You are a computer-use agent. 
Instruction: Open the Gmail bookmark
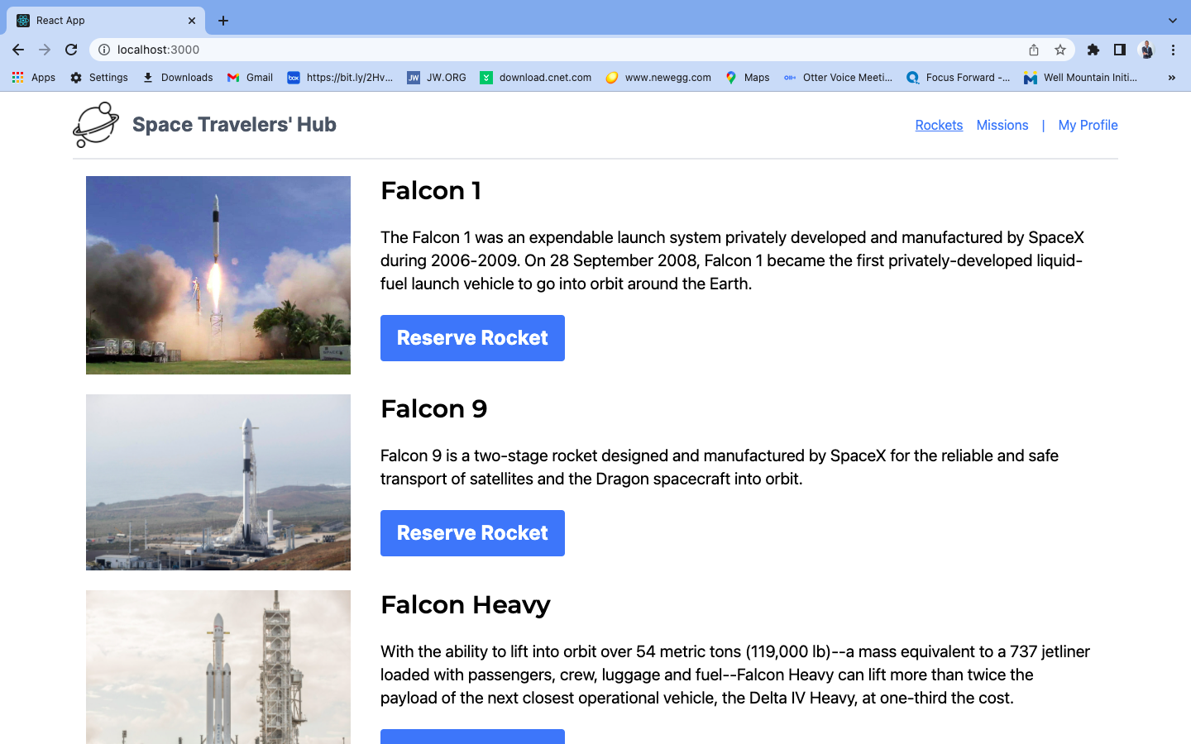250,78
